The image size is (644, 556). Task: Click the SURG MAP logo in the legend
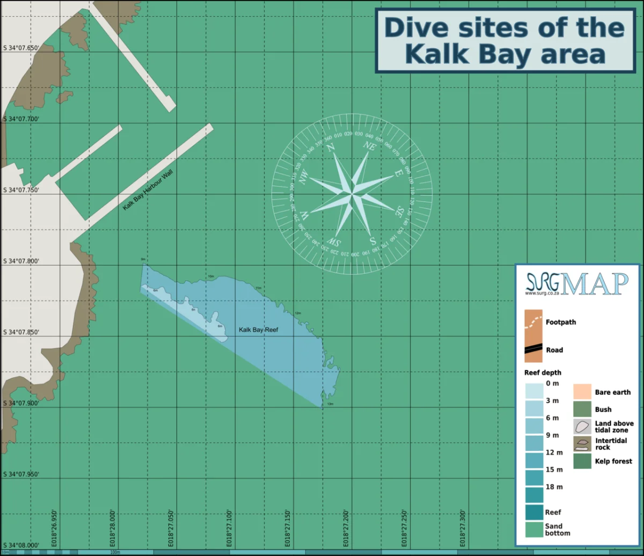pyautogui.click(x=576, y=283)
